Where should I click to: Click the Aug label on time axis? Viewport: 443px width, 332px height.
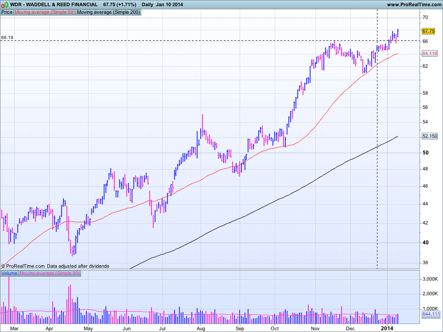[x=201, y=328]
